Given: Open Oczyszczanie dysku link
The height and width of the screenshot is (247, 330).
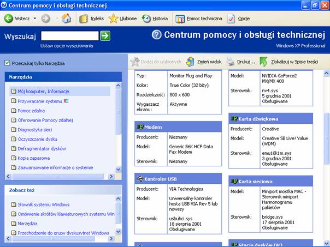Looking at the screenshot, I should (37, 139).
